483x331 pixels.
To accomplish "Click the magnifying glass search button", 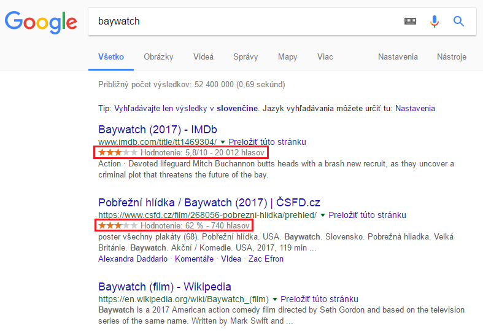I will 458,21.
